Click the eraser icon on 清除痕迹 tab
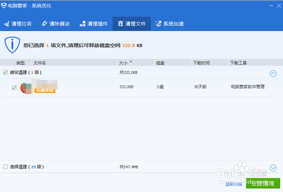The width and height of the screenshot is (283, 192). point(44,24)
